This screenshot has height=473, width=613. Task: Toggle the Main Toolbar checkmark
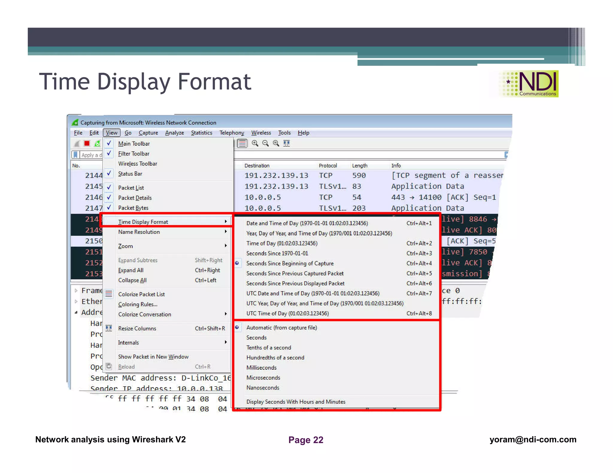[109, 143]
